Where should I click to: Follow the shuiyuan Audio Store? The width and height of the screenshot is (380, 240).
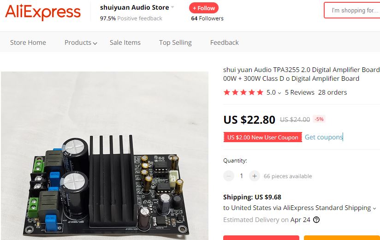(x=204, y=8)
